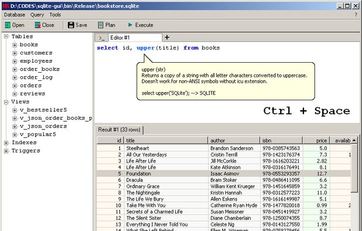This screenshot has width=362, height=231.
Task: Expand the reviews table node
Action: pos(15,94)
